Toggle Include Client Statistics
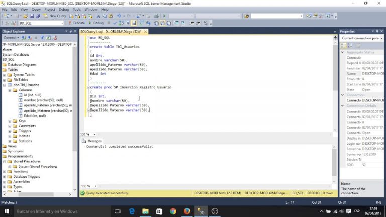386x217 pixels. click(148, 23)
